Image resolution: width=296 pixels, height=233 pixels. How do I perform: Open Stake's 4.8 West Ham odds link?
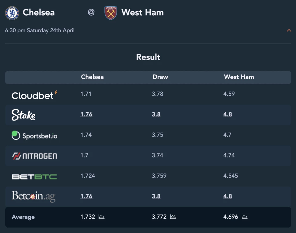click(228, 114)
